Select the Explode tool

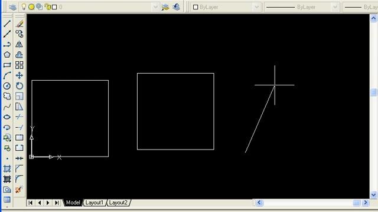tap(19, 190)
